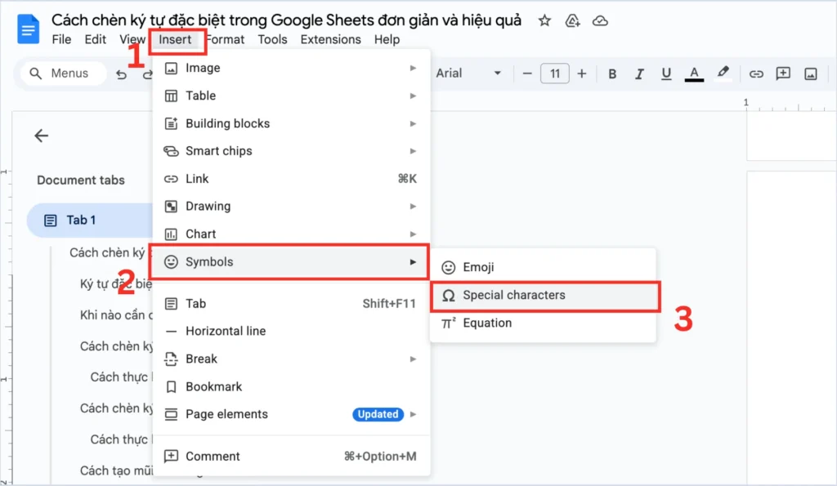Click the Google Docs home icon
837x486 pixels.
coord(28,29)
